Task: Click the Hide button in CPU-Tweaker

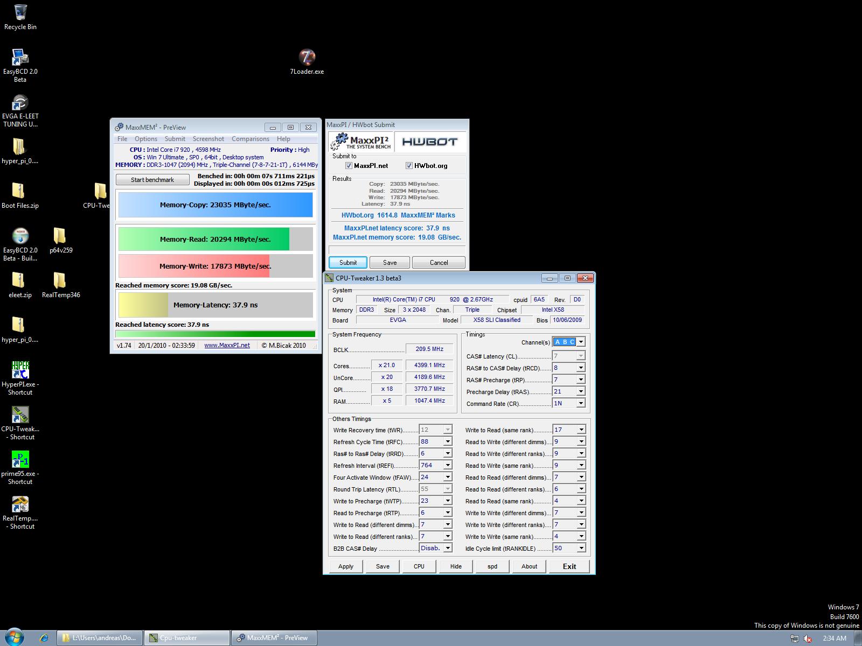Action: (x=456, y=566)
